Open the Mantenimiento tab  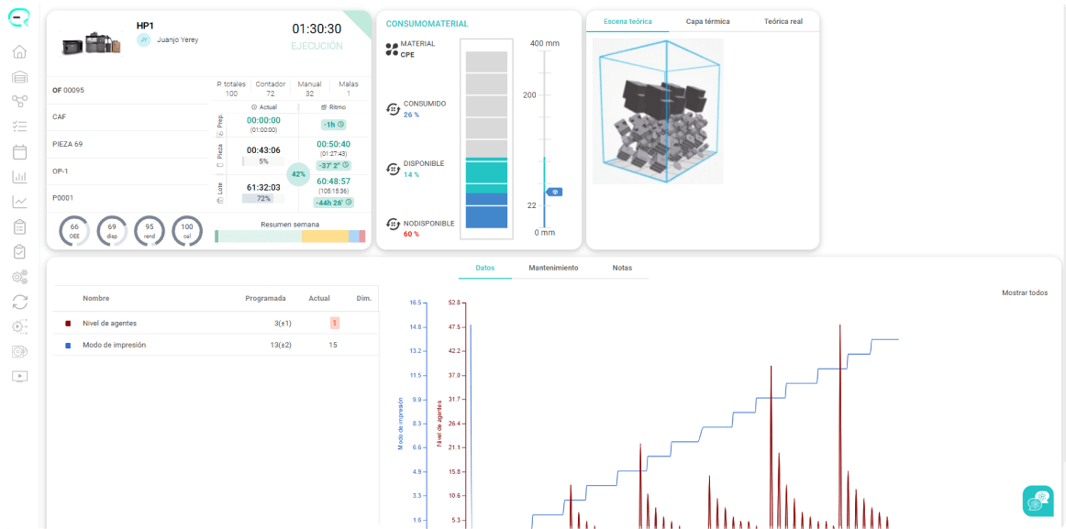tap(553, 268)
